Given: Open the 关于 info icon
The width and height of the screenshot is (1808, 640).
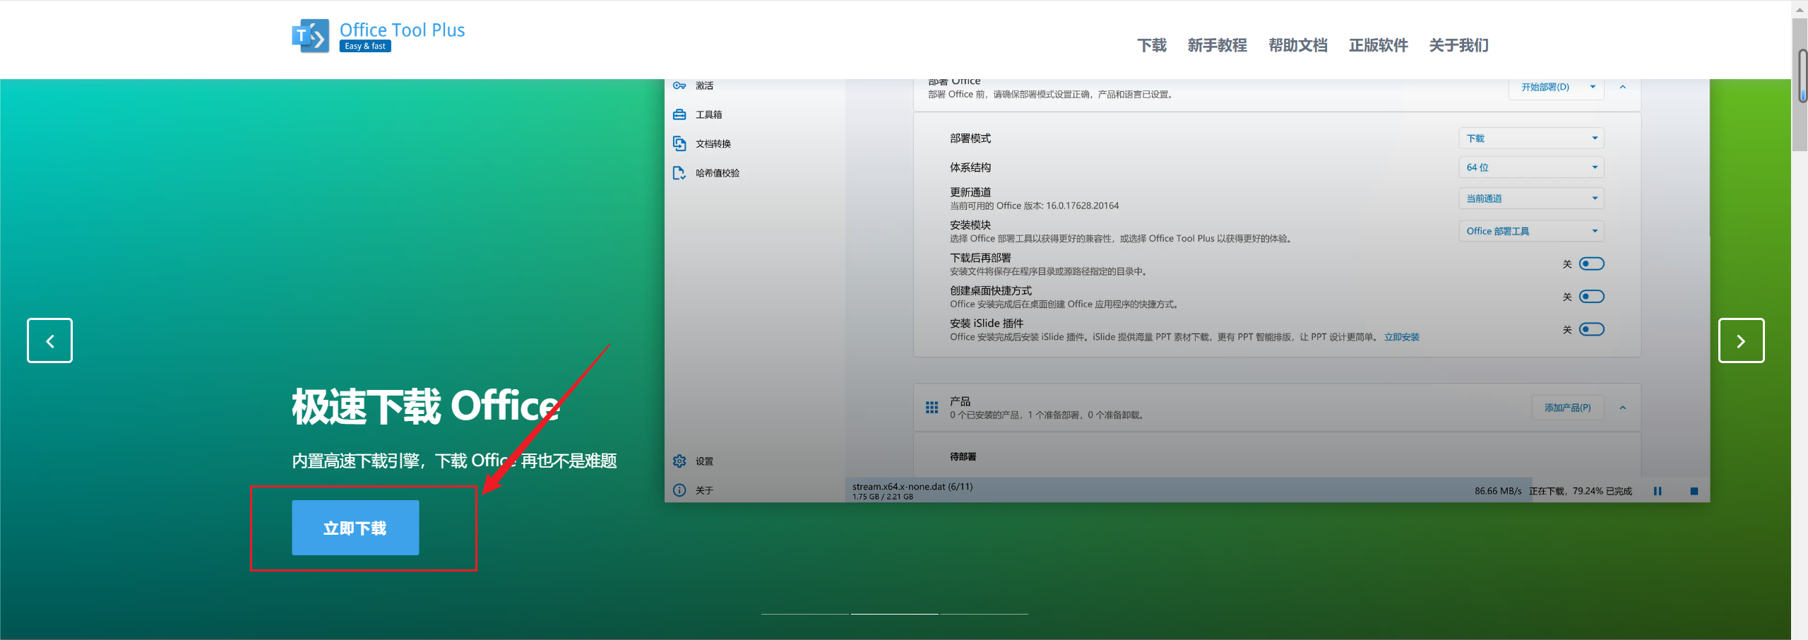Looking at the screenshot, I should click(x=679, y=490).
